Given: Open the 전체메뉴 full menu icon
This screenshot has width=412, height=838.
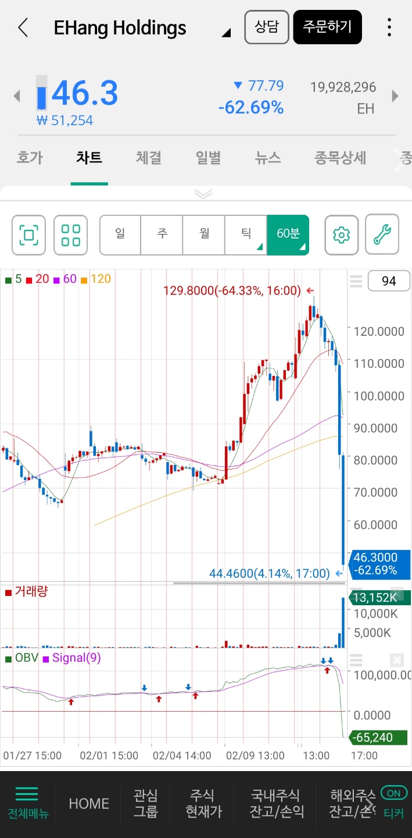Looking at the screenshot, I should coord(27,803).
